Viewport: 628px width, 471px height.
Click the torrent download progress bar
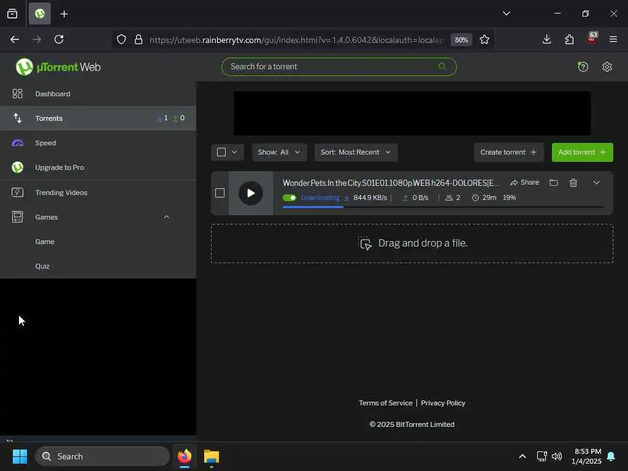coord(443,207)
